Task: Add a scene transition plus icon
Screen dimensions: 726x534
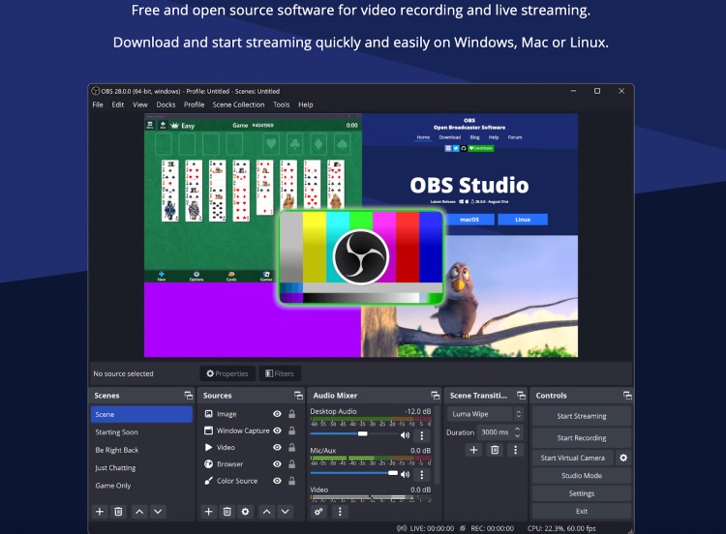Action: (473, 450)
